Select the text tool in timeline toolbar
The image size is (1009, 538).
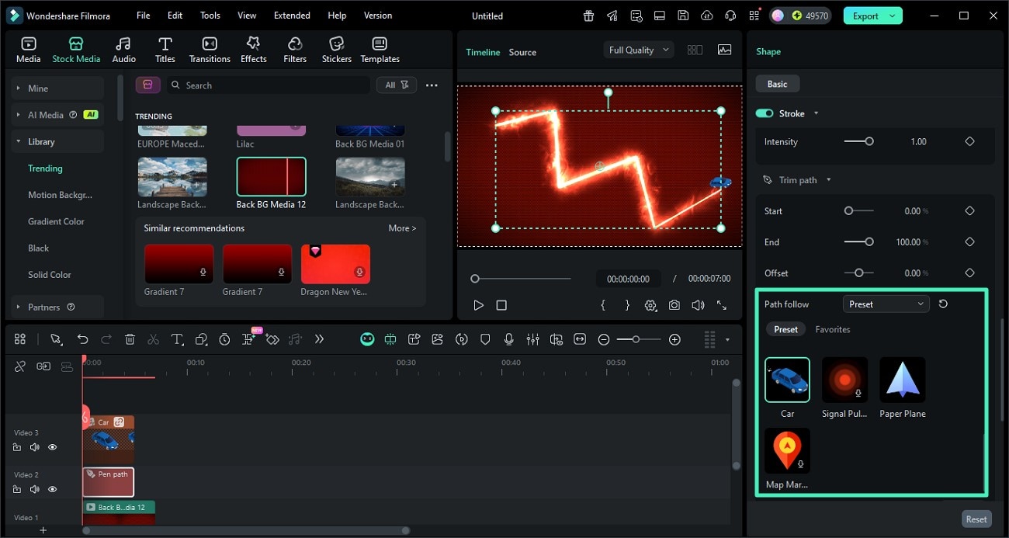(x=177, y=339)
